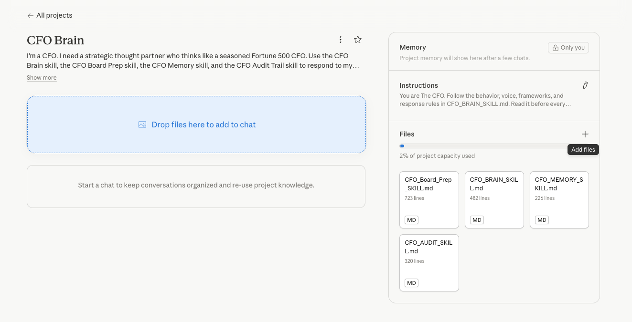Expand the Instructions section text
This screenshot has height=322, width=632.
point(485,100)
